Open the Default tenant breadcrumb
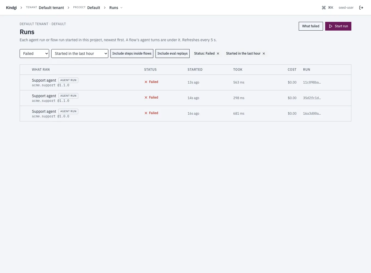The width and height of the screenshot is (371, 273). point(51,8)
